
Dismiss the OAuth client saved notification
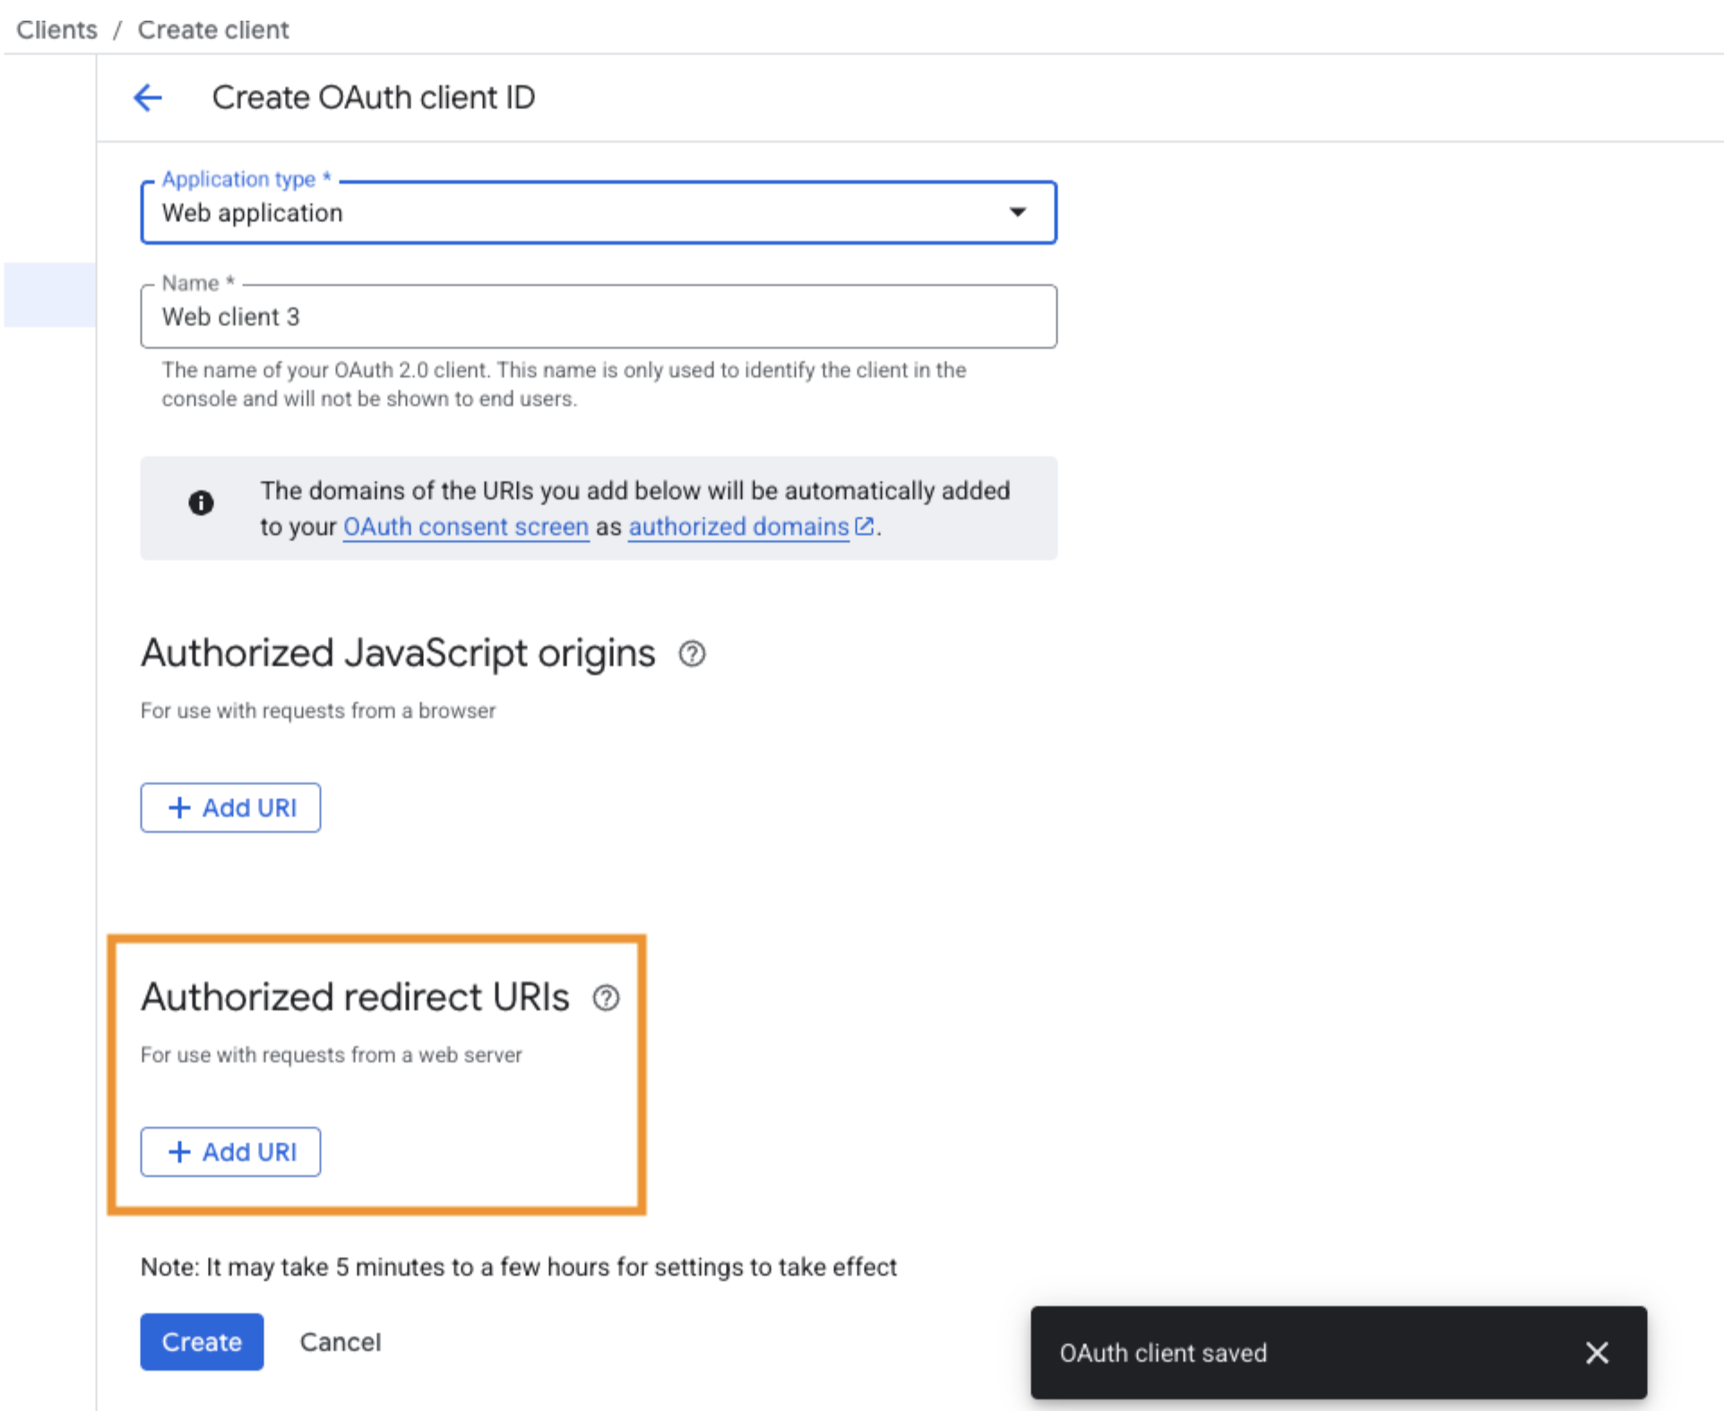[1597, 1353]
